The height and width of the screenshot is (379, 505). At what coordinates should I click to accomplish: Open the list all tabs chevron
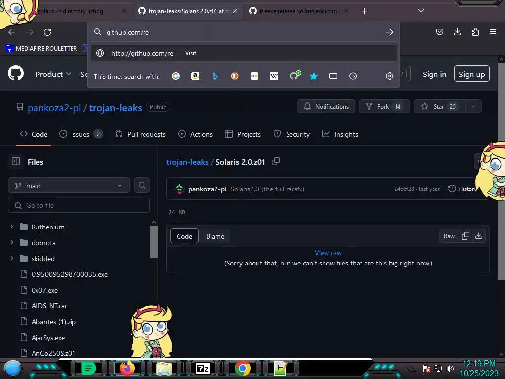point(421,11)
